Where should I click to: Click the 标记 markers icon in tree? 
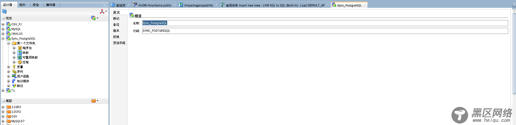14,86
